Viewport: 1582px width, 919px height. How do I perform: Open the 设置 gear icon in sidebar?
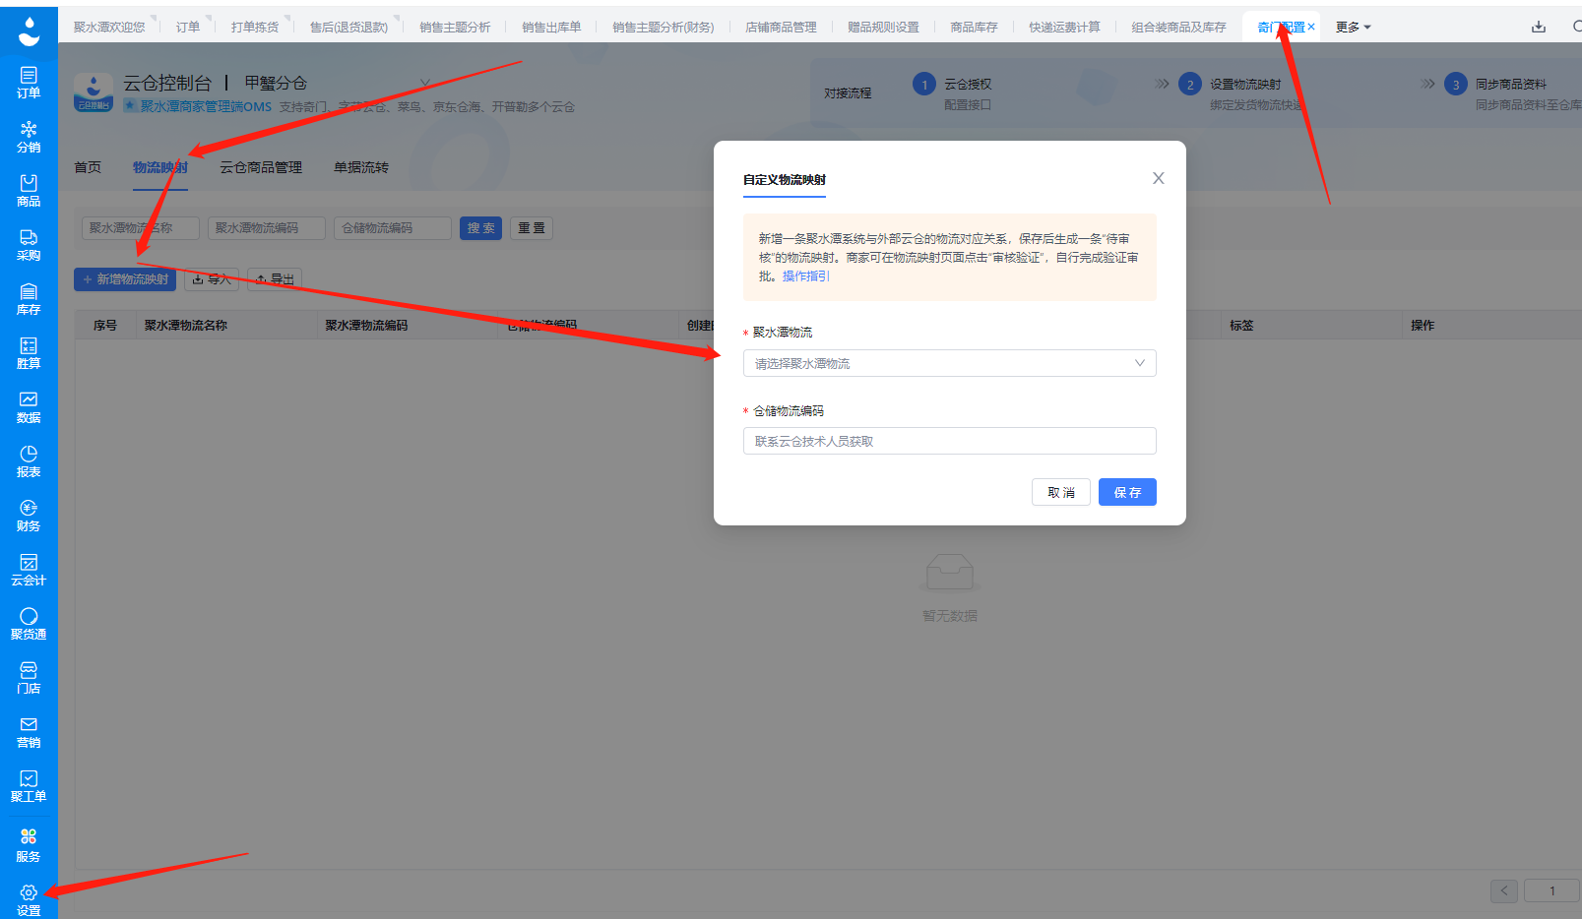(x=29, y=892)
